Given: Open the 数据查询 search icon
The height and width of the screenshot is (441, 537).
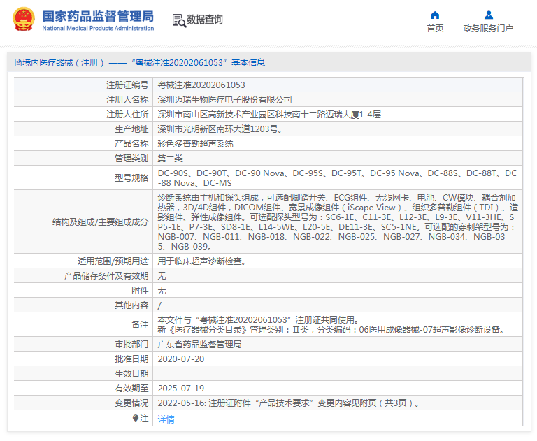Looking at the screenshot, I should click(179, 20).
